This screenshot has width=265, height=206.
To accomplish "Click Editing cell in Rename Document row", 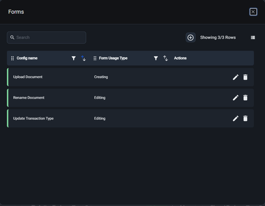I will coord(100,97).
